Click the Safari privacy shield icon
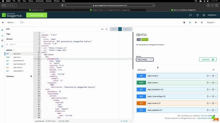 [x=63, y=5]
